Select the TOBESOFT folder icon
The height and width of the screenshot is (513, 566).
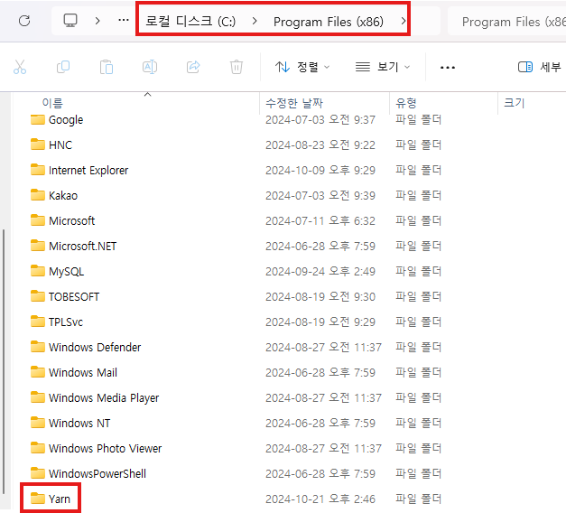point(38,296)
